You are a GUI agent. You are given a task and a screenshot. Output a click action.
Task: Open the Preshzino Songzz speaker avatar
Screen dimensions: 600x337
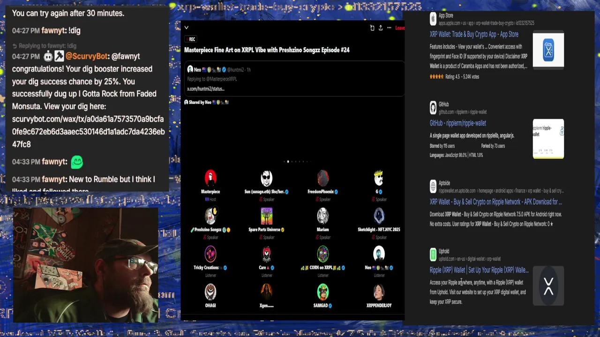coord(210,216)
